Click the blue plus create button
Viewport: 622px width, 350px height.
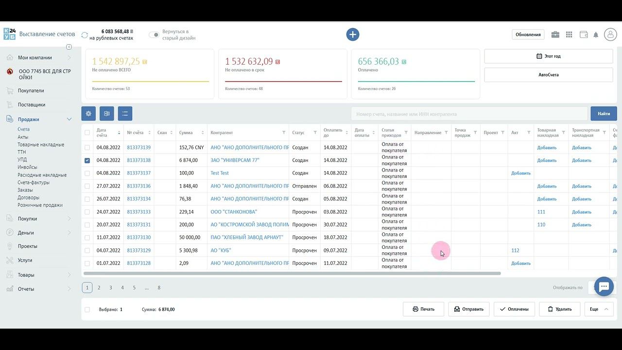(353, 35)
